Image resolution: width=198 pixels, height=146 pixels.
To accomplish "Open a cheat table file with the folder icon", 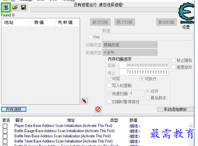I will 15,7.
